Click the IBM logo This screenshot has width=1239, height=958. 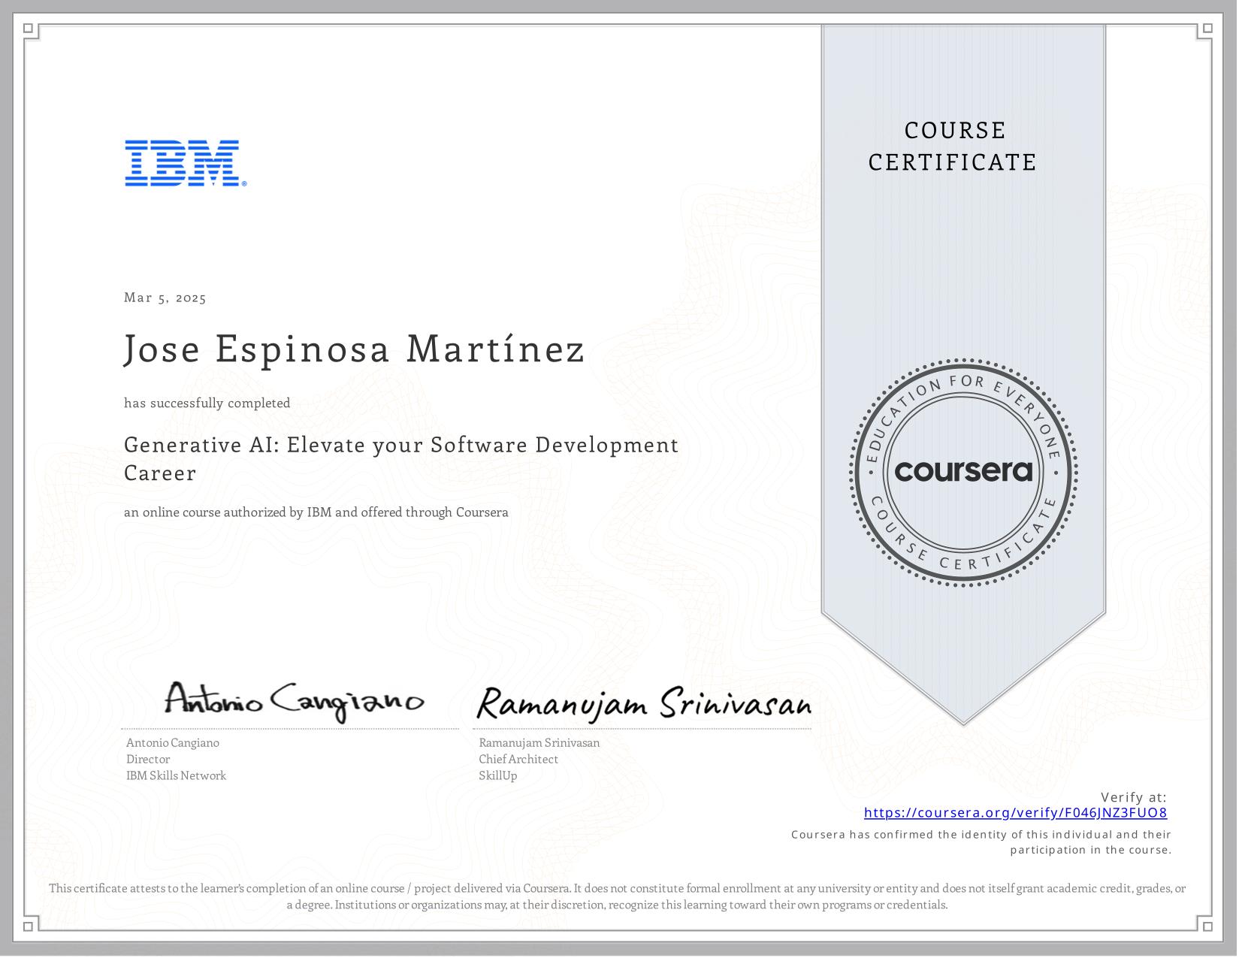[186, 163]
